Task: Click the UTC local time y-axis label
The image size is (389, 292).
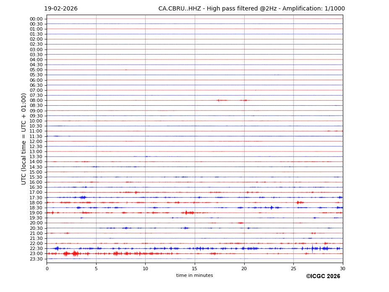Action: coord(24,138)
